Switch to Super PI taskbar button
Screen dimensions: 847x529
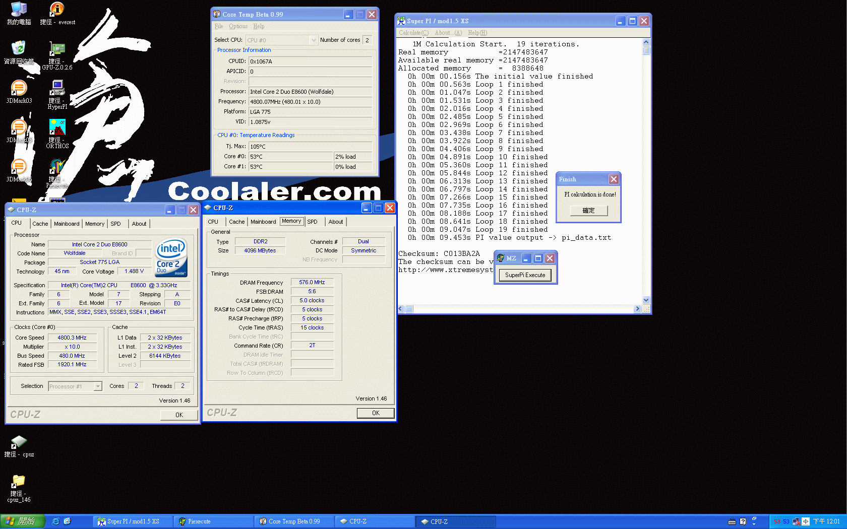133,521
